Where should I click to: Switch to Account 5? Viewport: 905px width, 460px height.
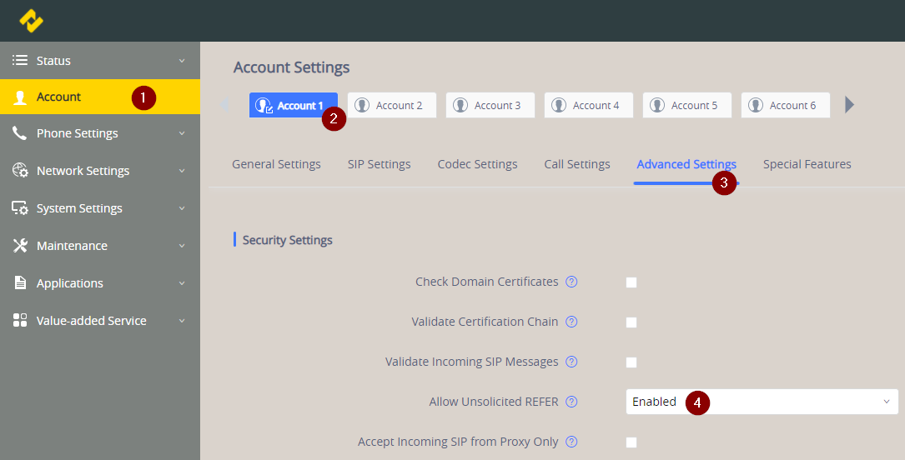[686, 105]
